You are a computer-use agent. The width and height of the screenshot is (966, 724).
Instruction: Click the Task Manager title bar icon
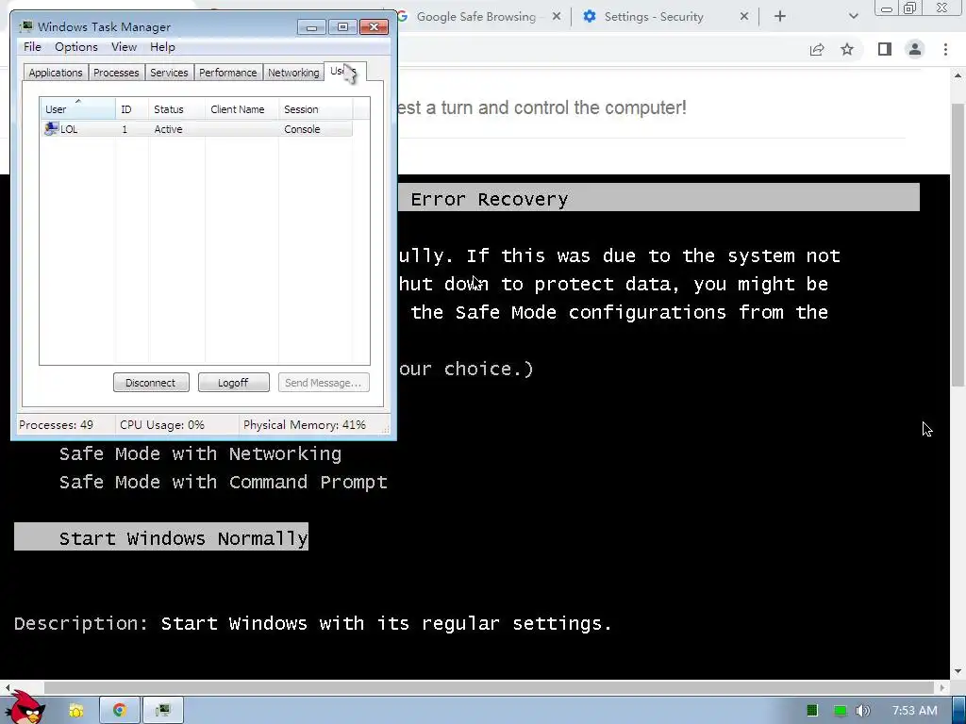tap(26, 26)
